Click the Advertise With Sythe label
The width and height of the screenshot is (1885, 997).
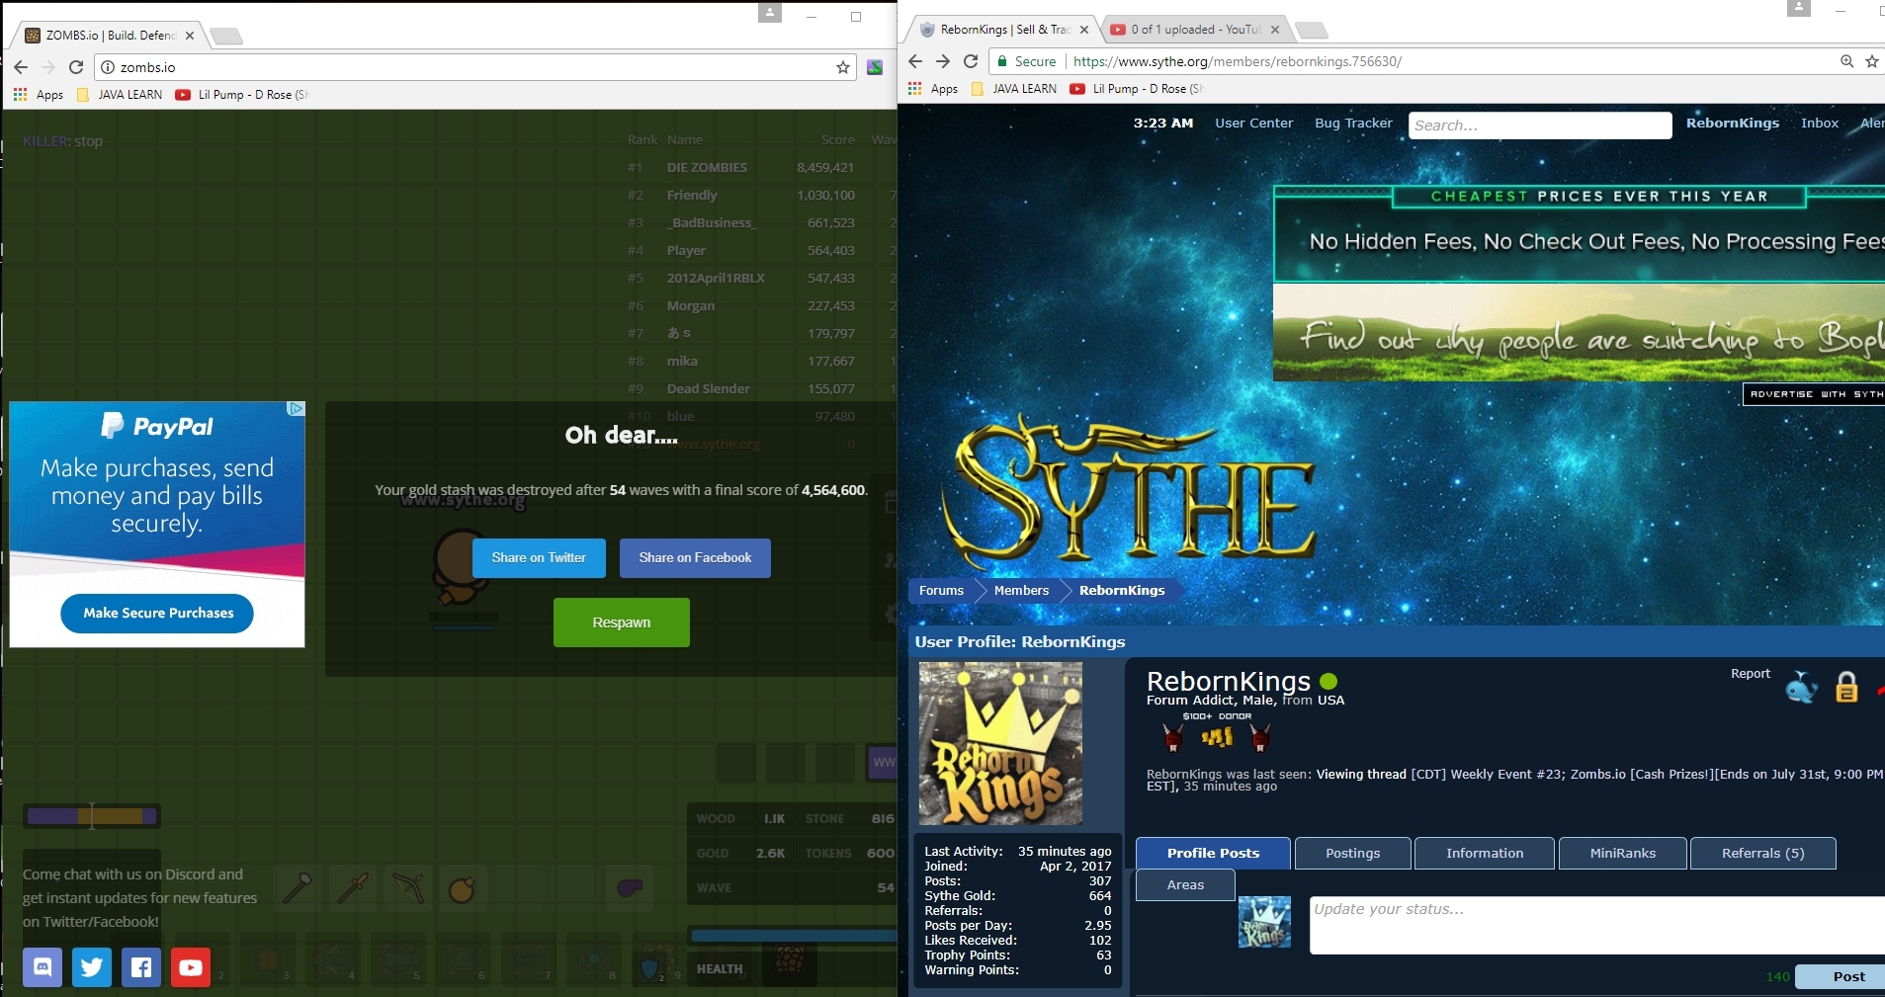(x=1814, y=394)
